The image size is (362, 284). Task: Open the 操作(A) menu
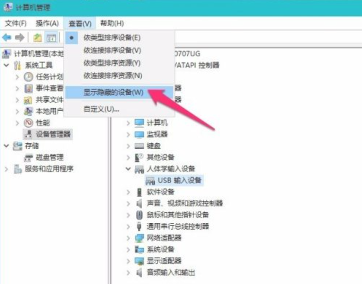tap(47, 23)
